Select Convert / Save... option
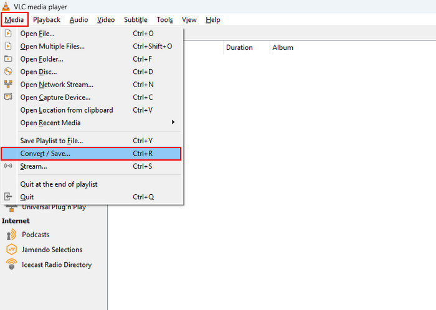436x310 pixels. (91, 154)
